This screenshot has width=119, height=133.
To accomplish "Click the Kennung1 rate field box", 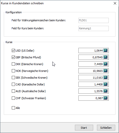I will (x=93, y=28).
